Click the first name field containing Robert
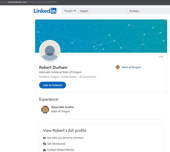 (103, 11)
